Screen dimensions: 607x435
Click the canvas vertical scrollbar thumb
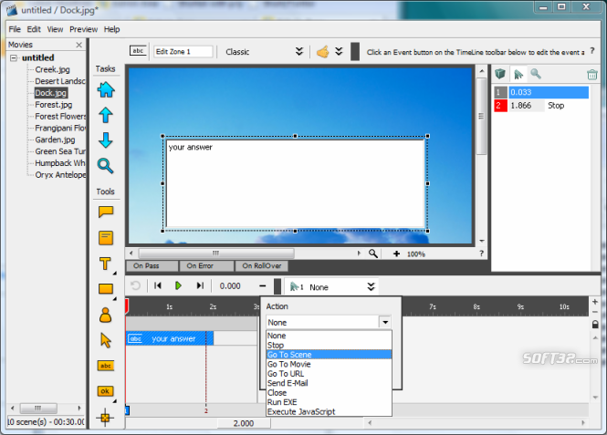[x=481, y=116]
